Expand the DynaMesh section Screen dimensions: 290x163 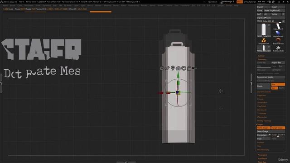262,110
